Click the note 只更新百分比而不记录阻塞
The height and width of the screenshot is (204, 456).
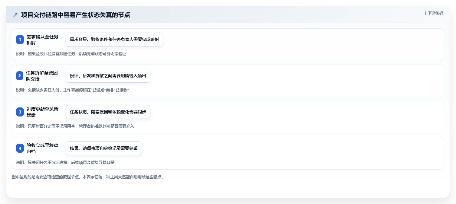[75, 126]
